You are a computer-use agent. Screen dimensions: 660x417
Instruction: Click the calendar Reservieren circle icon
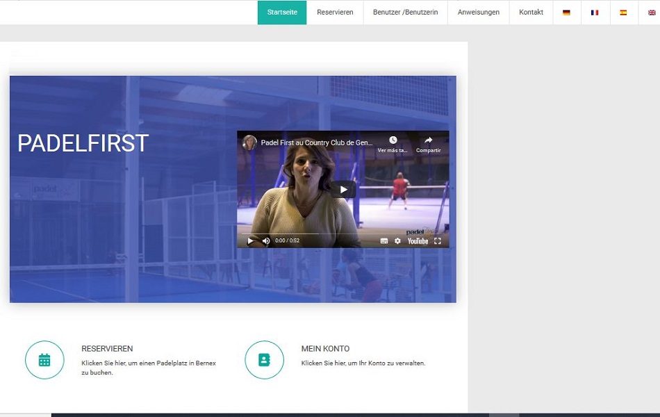(x=44, y=360)
